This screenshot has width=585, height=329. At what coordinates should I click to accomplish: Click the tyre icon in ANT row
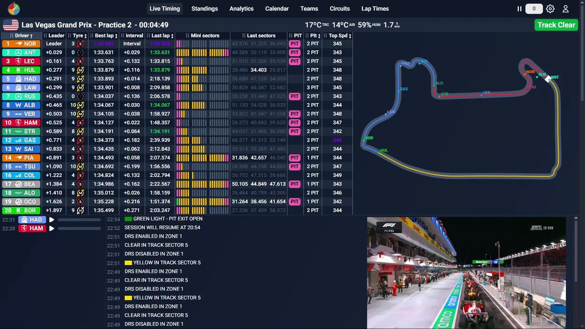tap(80, 53)
